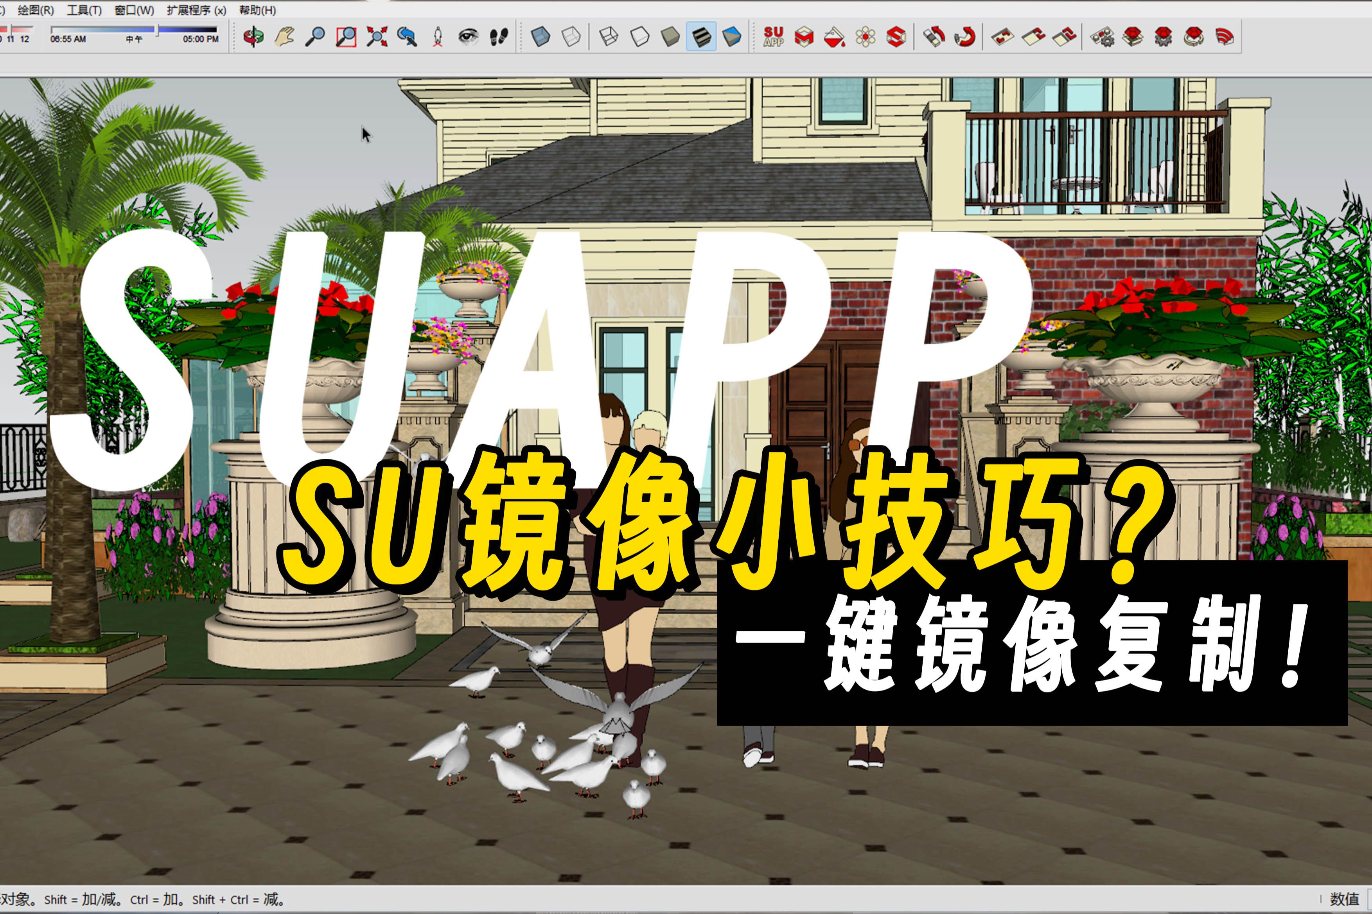Click the last panel-with-red-bracket icon
This screenshot has width=1372, height=914.
[x=1064, y=37]
